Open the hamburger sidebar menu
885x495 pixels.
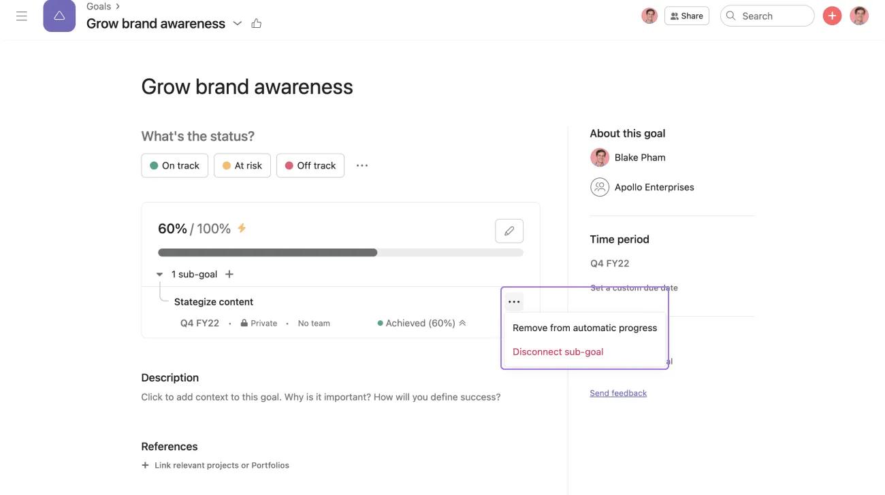[x=22, y=16]
